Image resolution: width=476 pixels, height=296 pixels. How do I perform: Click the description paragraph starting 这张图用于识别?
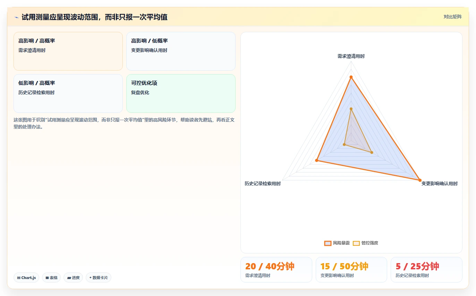pyautogui.click(x=124, y=123)
